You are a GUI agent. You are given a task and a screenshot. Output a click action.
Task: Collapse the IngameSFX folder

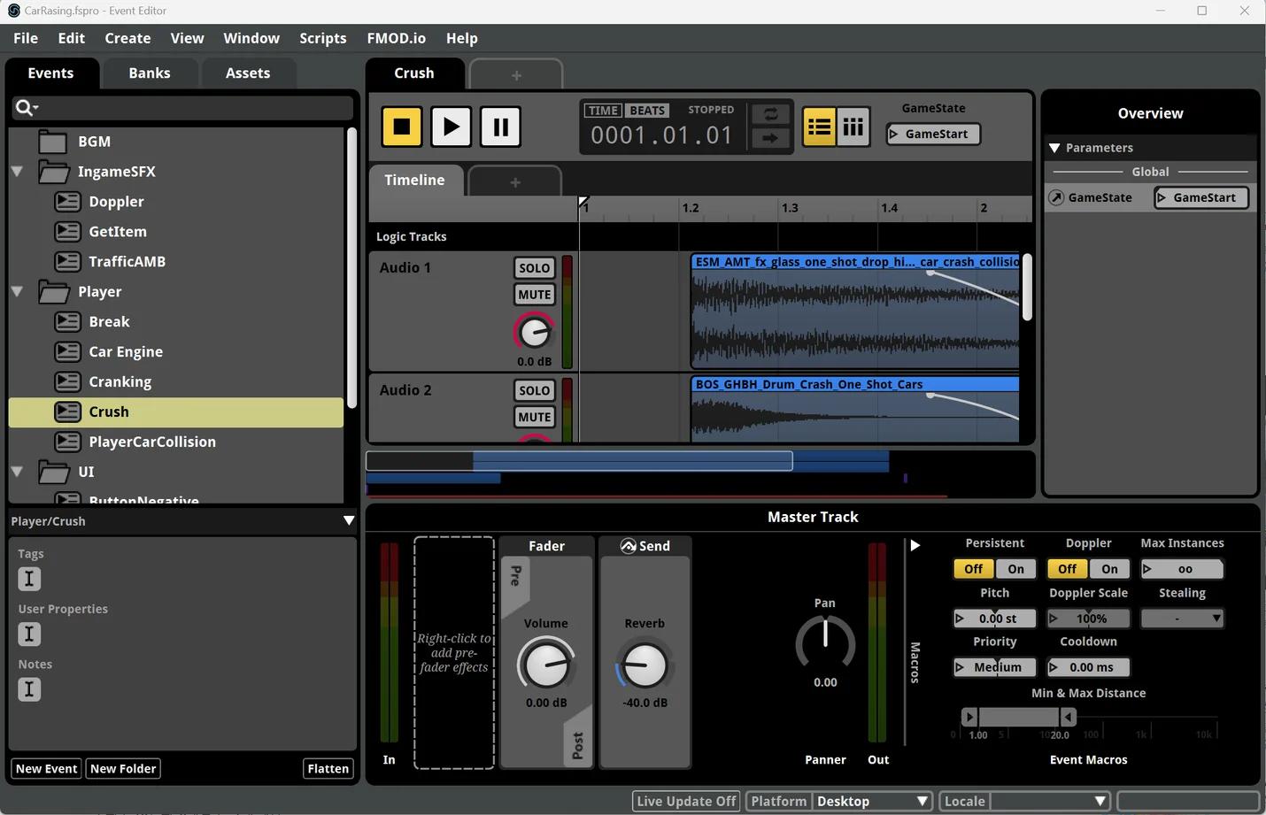coord(17,172)
